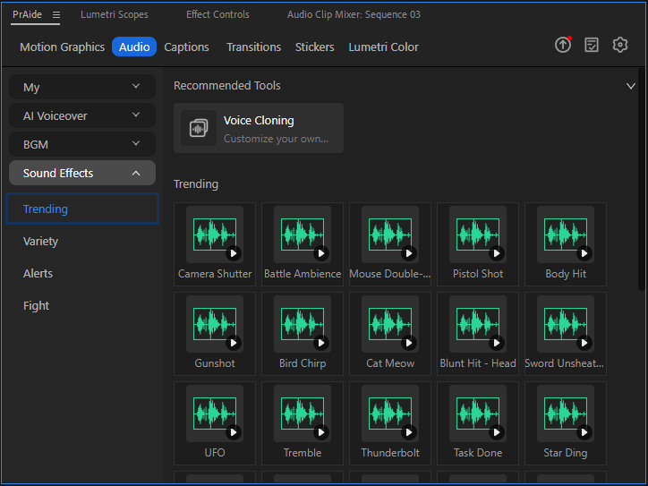Screen dimensions: 648x486
Task: Play the Star Ding sound preview
Action: 584,432
